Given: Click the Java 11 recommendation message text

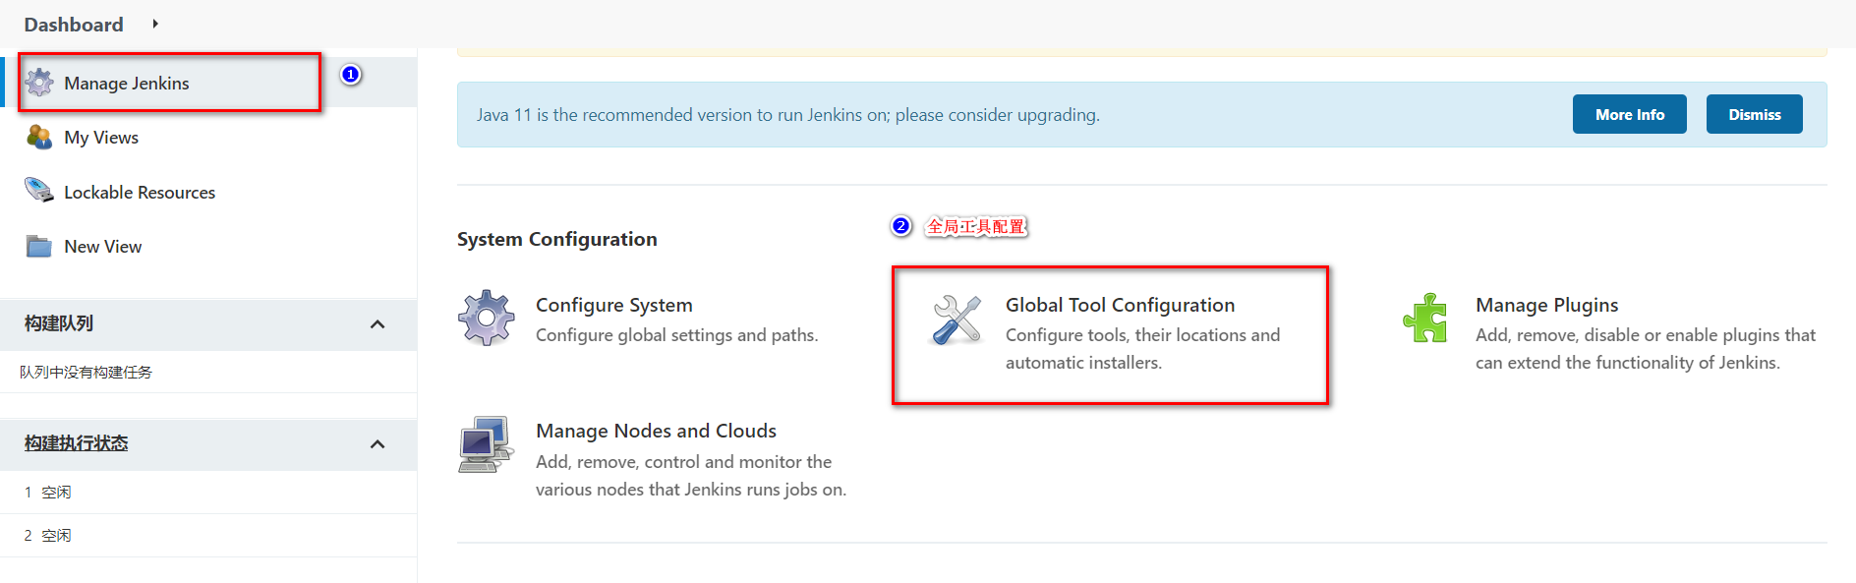Looking at the screenshot, I should pos(788,115).
